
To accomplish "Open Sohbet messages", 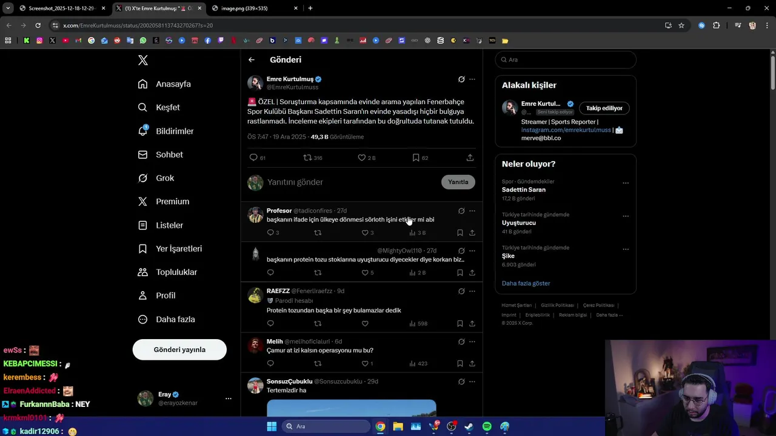I will click(161, 154).
